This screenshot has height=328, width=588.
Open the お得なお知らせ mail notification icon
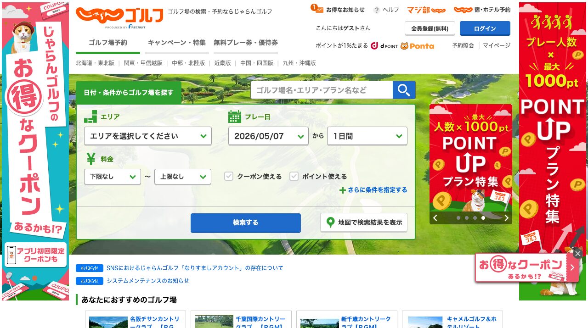pos(319,9)
